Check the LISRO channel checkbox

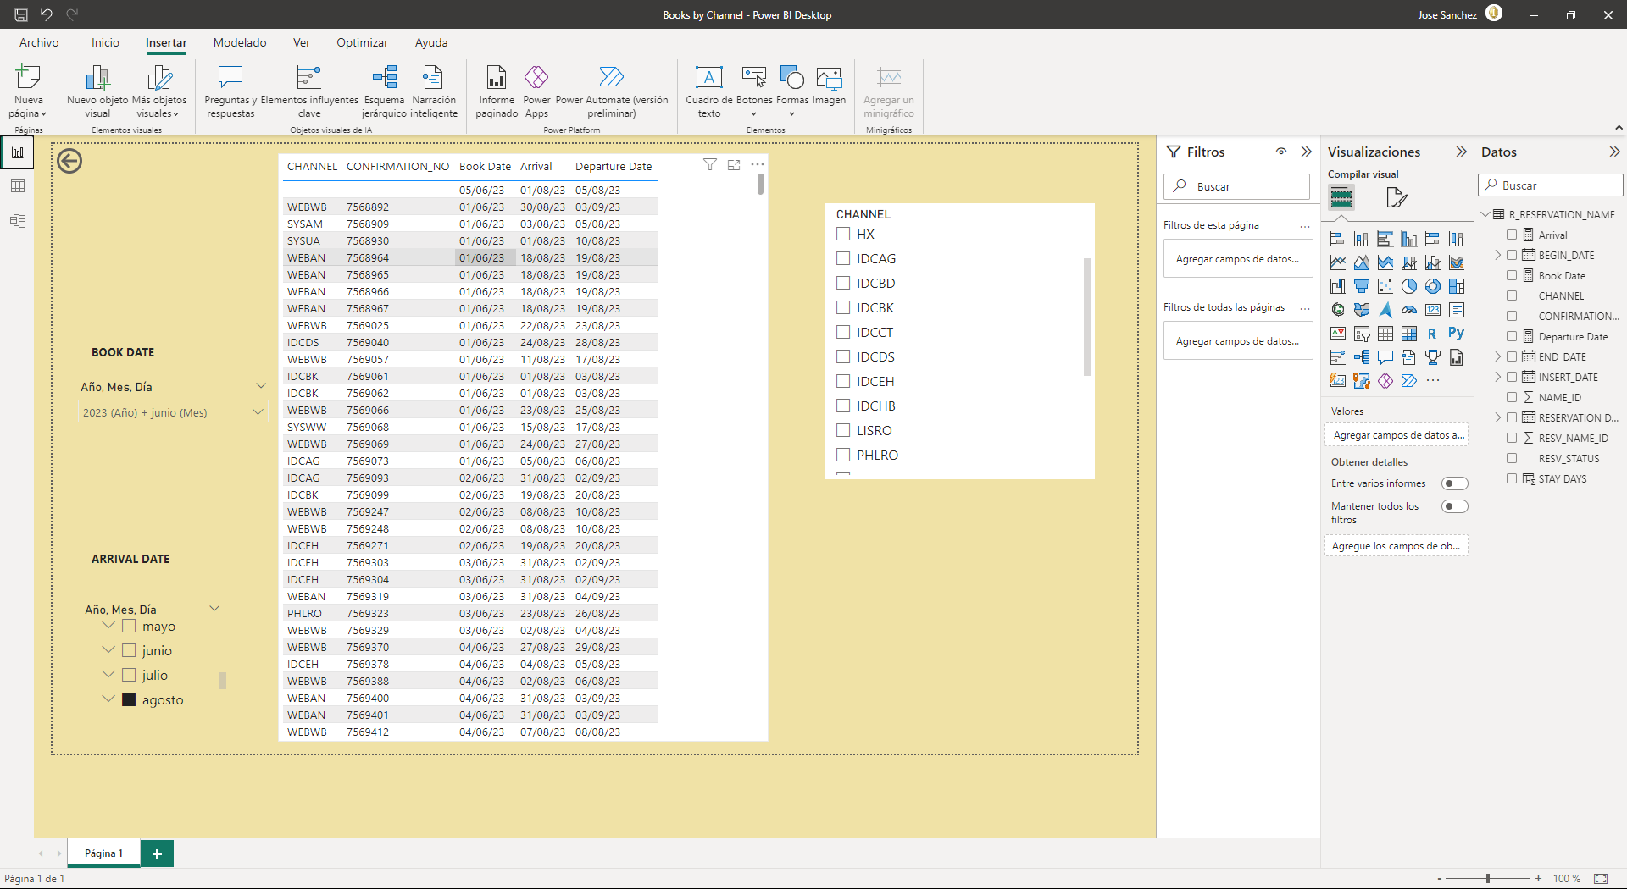pyautogui.click(x=843, y=430)
